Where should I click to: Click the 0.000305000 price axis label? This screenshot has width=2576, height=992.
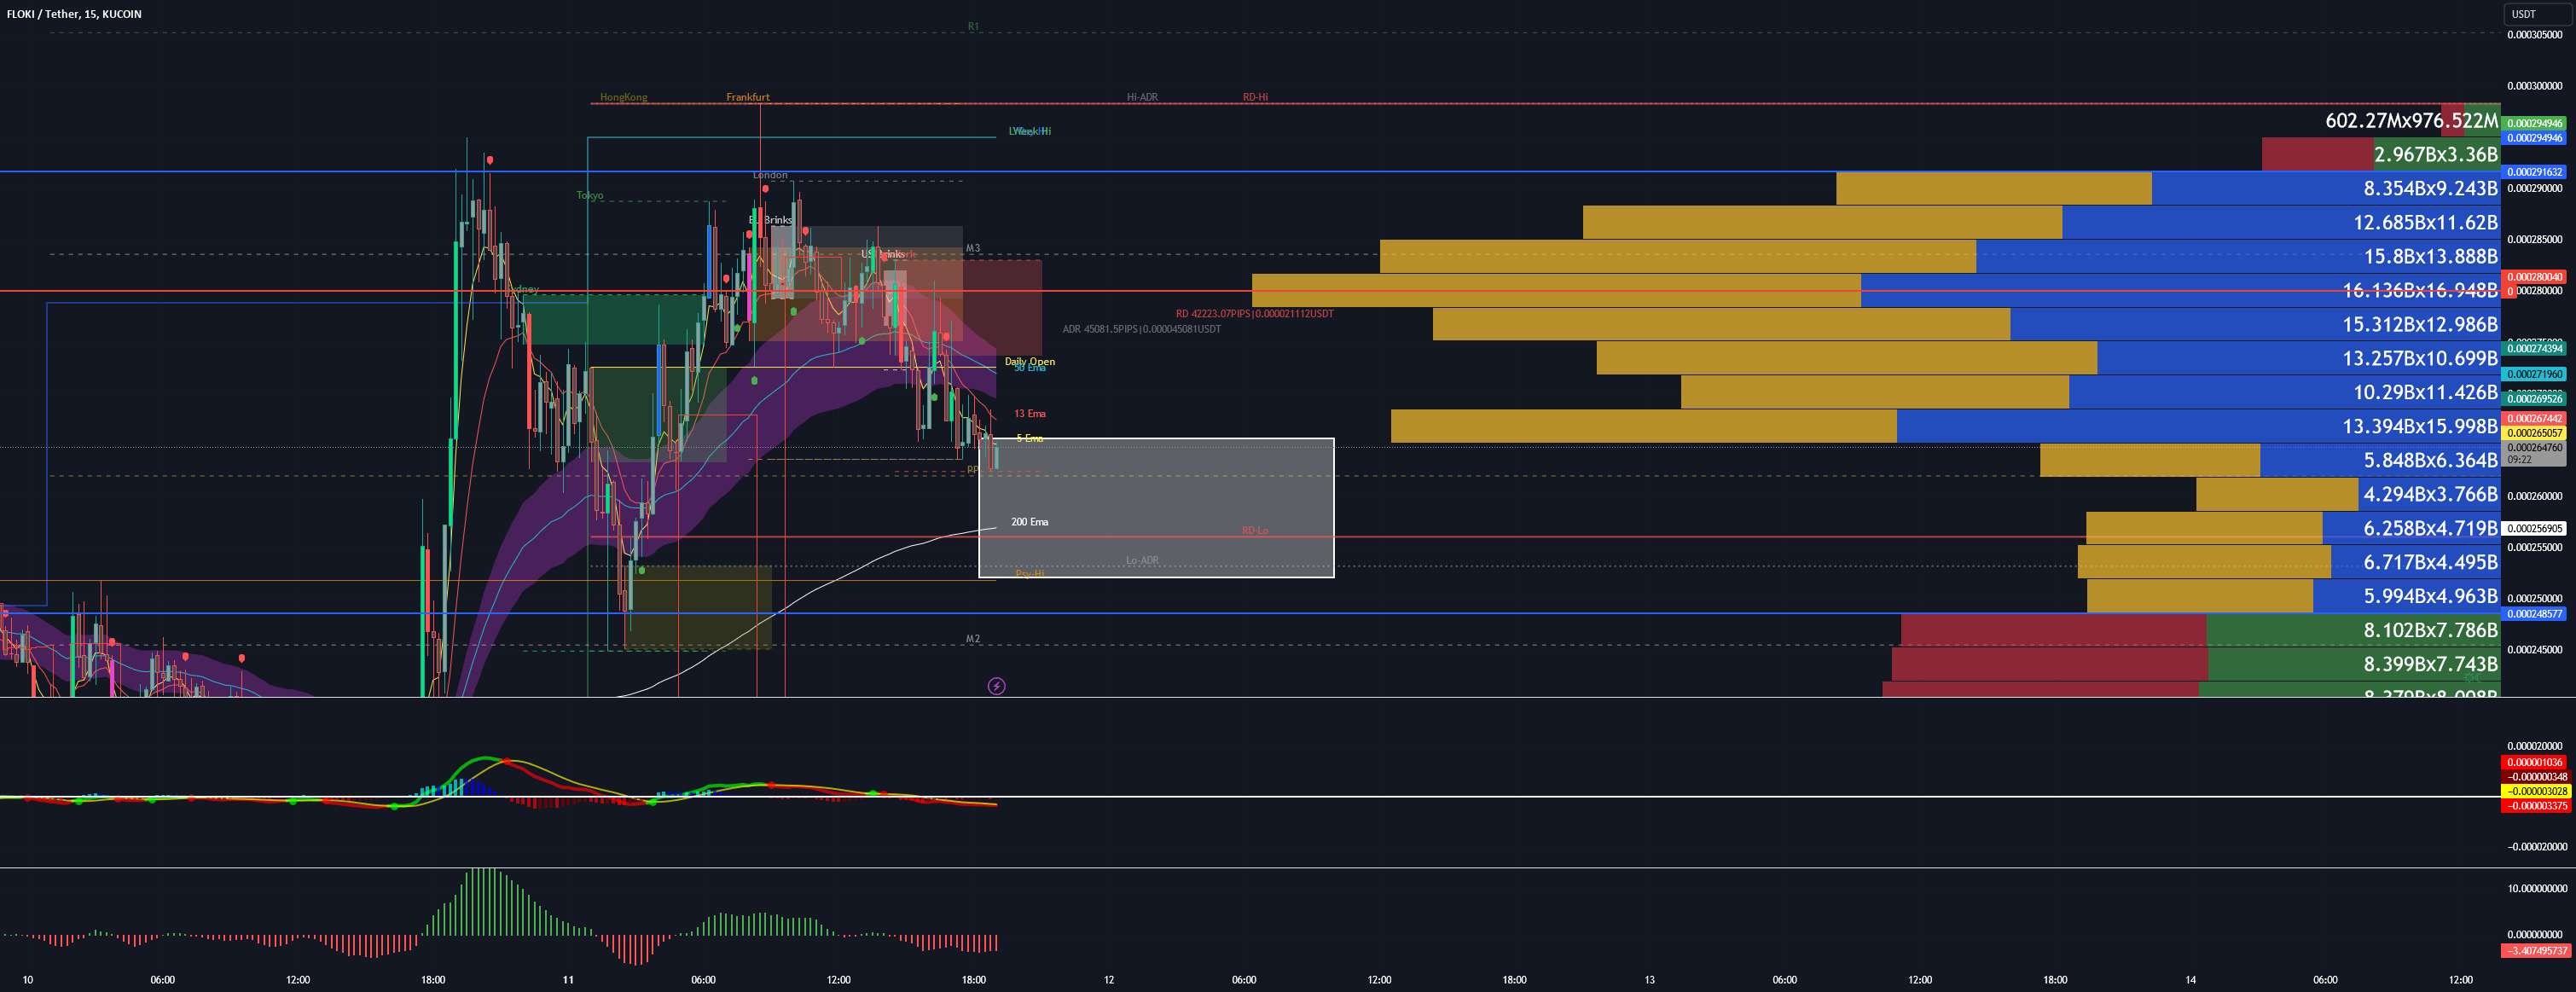point(2534,34)
